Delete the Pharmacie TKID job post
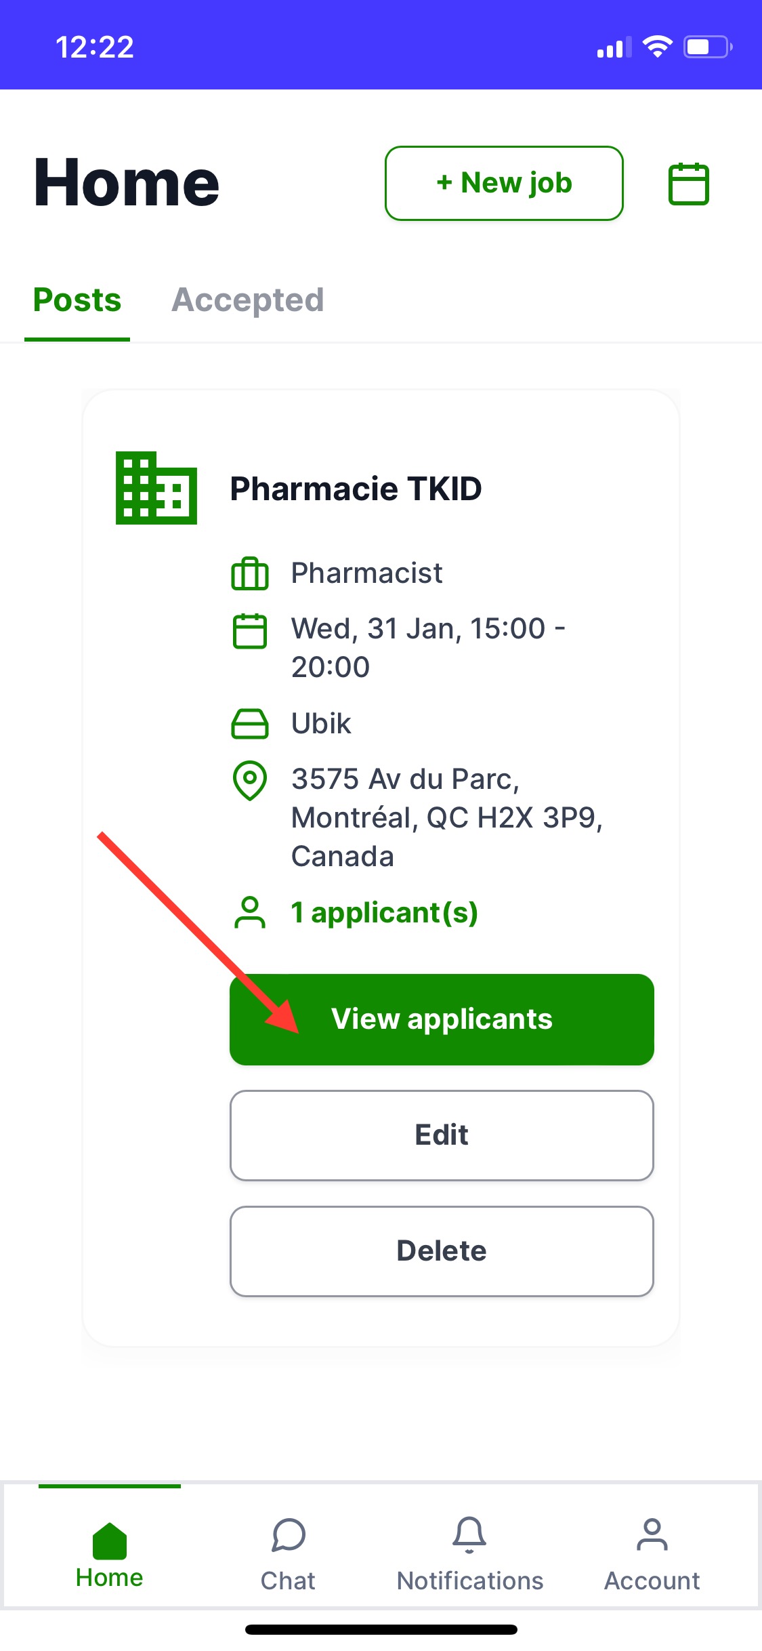Screen dimensions: 762x1651 (x=442, y=1251)
